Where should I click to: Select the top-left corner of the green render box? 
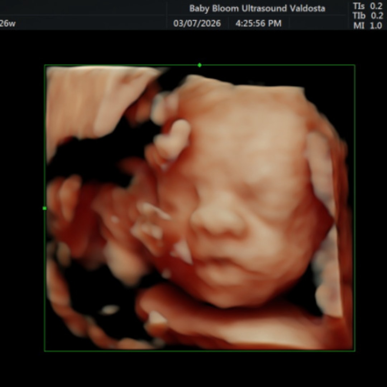(45, 65)
